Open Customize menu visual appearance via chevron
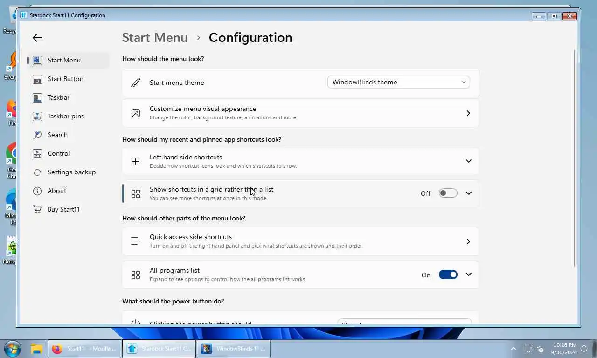 (x=468, y=113)
